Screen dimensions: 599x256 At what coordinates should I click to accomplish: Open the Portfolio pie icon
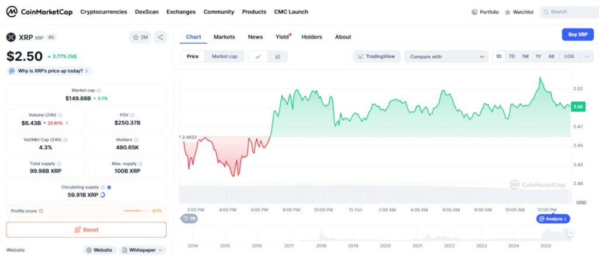point(474,12)
